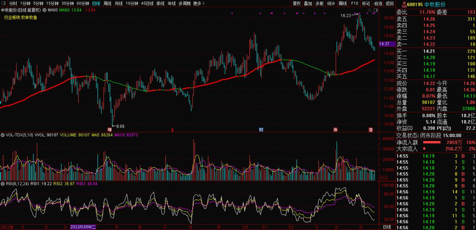Click the gray dropdown circle beside MA60
The width and height of the screenshot is (476, 230).
[44, 10]
